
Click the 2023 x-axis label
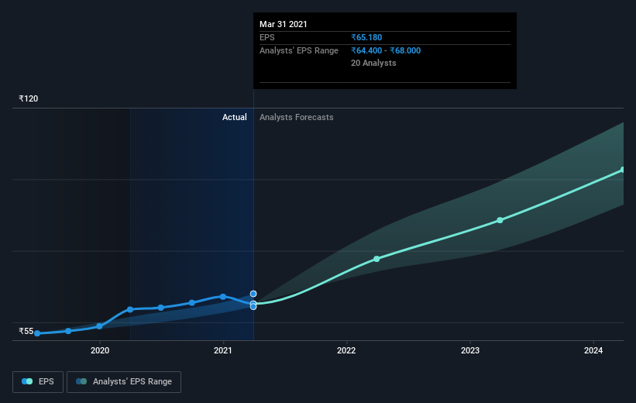(x=469, y=350)
